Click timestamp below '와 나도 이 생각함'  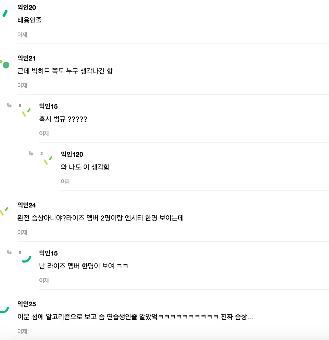pyautogui.click(x=66, y=182)
